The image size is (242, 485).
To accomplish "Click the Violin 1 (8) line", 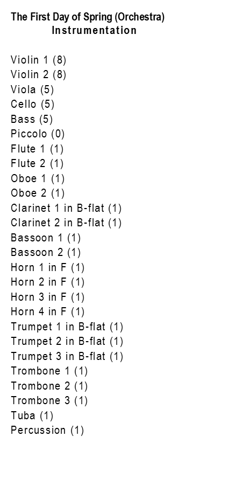I will [x=39, y=60].
